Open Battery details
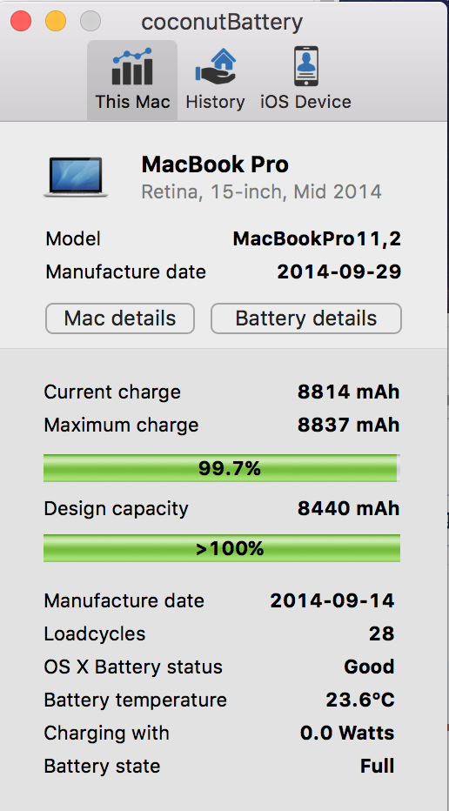This screenshot has width=449, height=811. pos(306,318)
